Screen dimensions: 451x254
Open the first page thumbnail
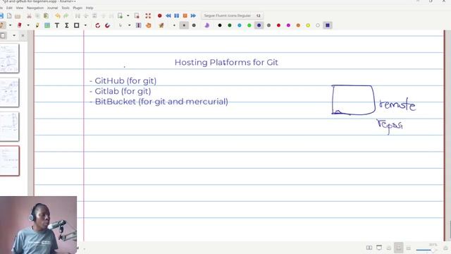9,58
